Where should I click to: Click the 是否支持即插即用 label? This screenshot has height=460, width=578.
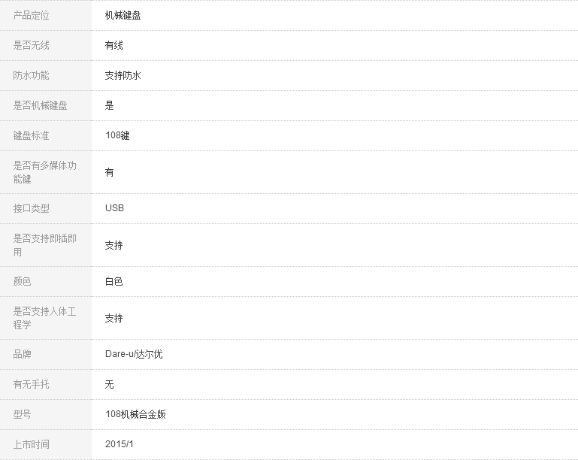point(45,245)
